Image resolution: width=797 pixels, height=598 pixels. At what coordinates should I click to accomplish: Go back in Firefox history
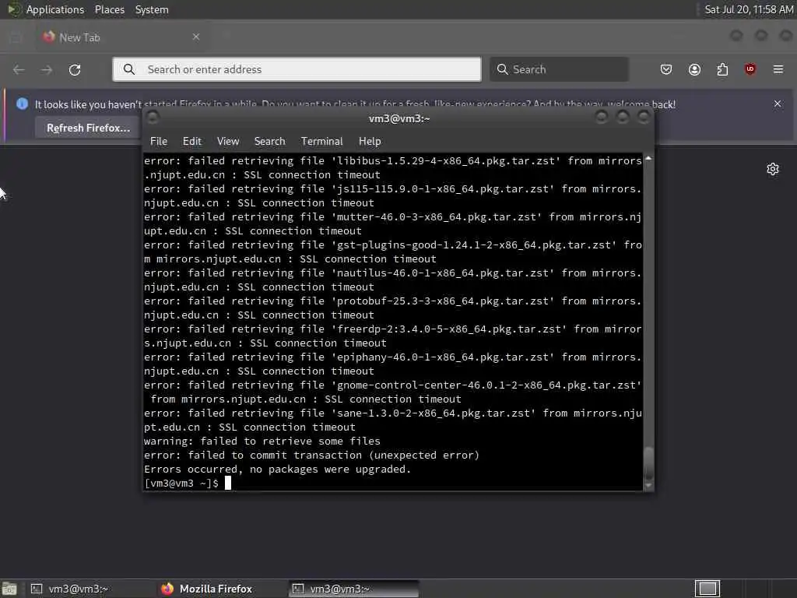pyautogui.click(x=19, y=69)
